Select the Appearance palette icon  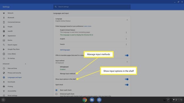pyautogui.click(x=4, y=36)
